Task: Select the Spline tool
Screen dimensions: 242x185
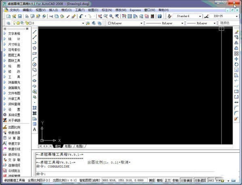Action: [35, 75]
